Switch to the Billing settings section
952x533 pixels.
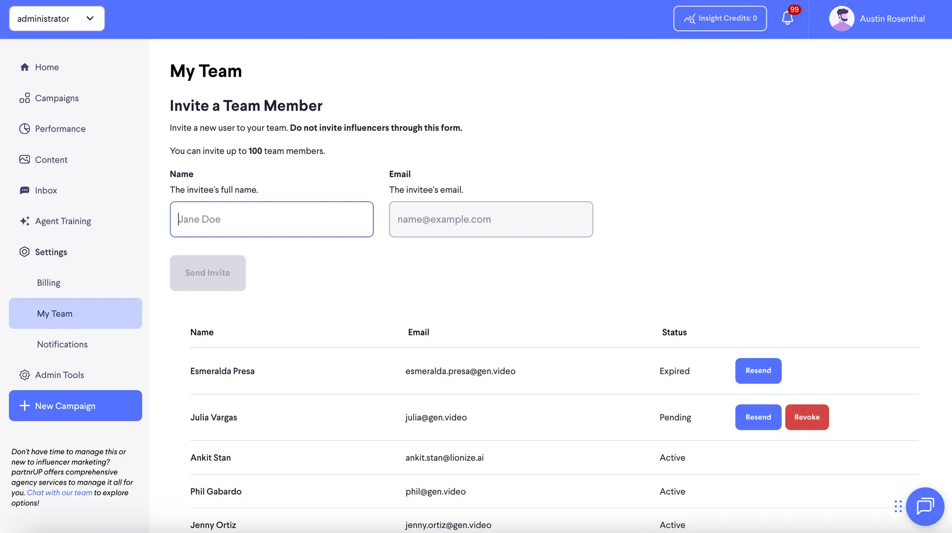tap(48, 283)
